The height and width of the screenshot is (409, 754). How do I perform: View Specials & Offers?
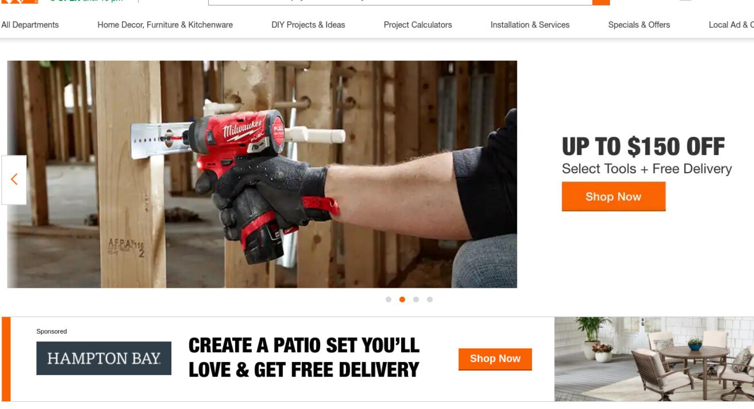click(x=639, y=25)
